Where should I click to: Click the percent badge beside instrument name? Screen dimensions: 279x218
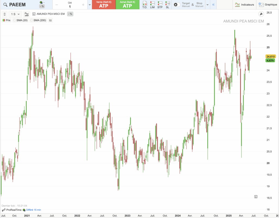pyautogui.click(x=70, y=14)
